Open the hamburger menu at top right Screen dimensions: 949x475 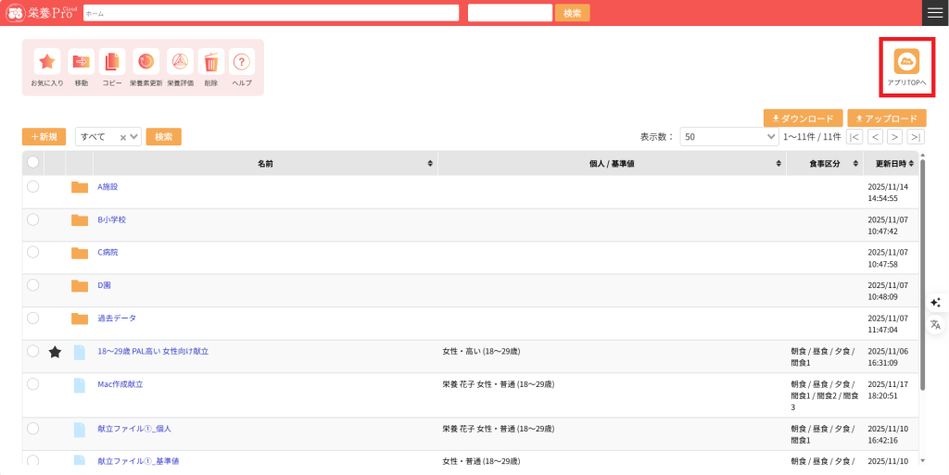[935, 12]
